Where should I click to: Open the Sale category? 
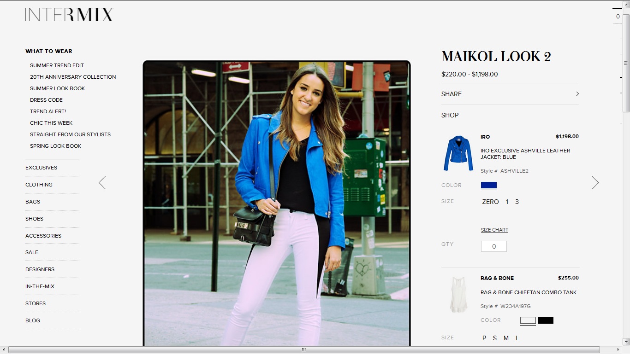(x=32, y=252)
